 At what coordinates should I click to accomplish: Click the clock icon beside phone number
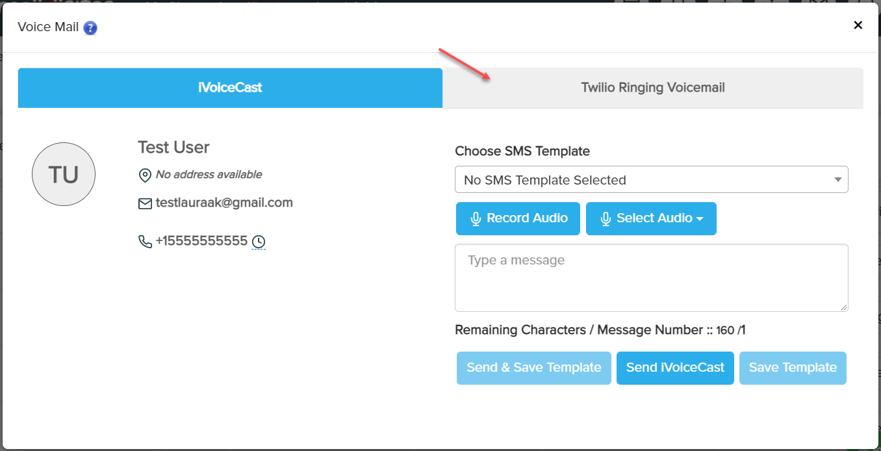pos(259,242)
